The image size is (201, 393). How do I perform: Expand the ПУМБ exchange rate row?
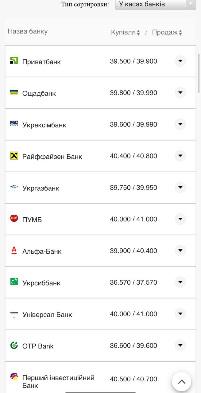click(x=180, y=219)
